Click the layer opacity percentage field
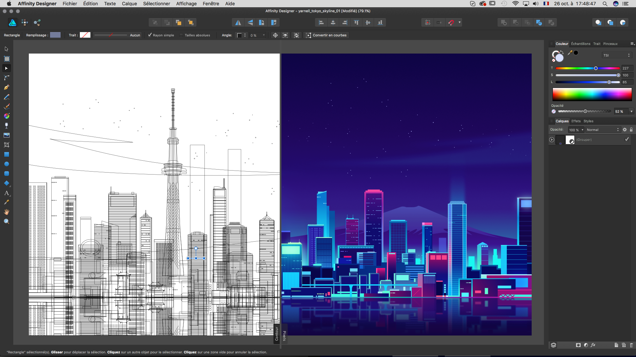 pyautogui.click(x=574, y=130)
